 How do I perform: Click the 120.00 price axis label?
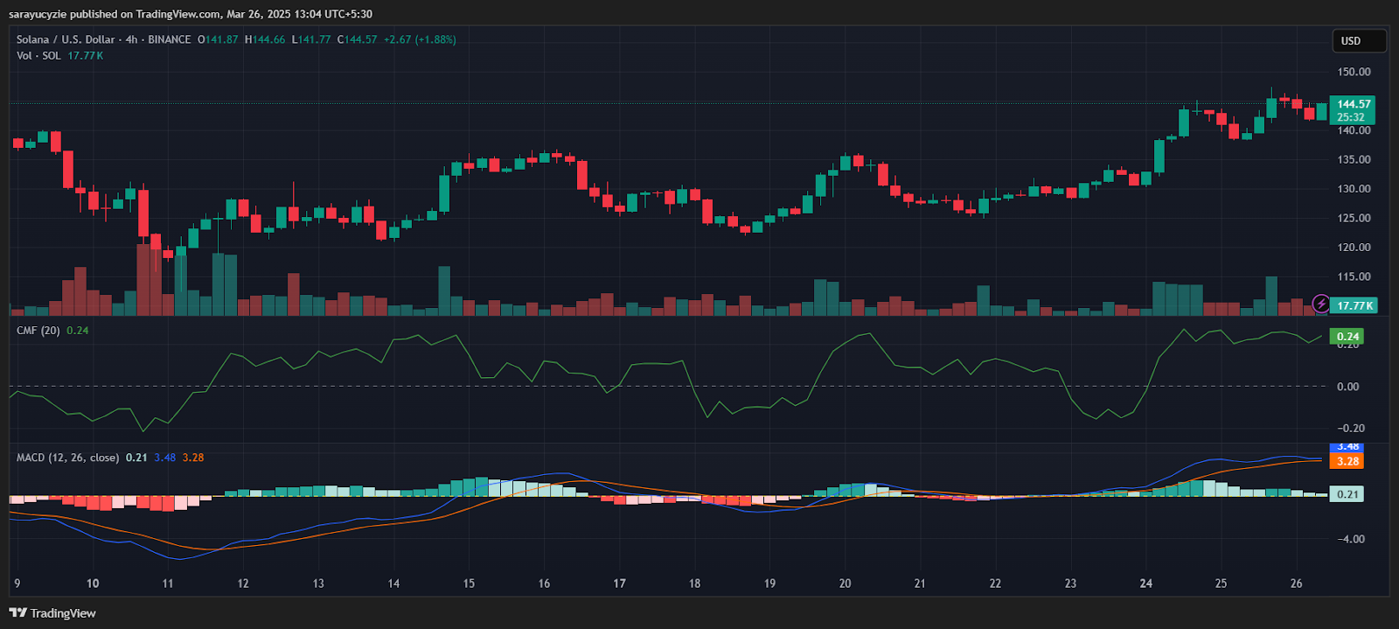(1354, 248)
